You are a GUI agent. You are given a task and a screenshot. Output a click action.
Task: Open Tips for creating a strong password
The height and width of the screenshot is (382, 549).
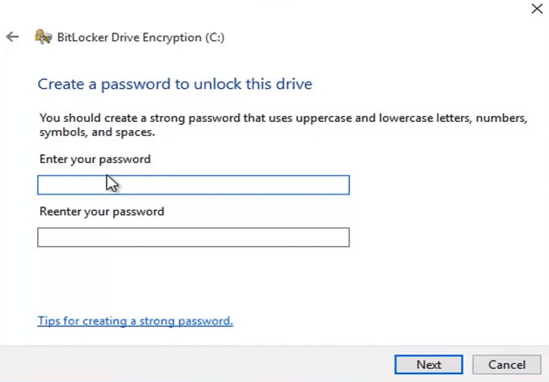point(135,321)
